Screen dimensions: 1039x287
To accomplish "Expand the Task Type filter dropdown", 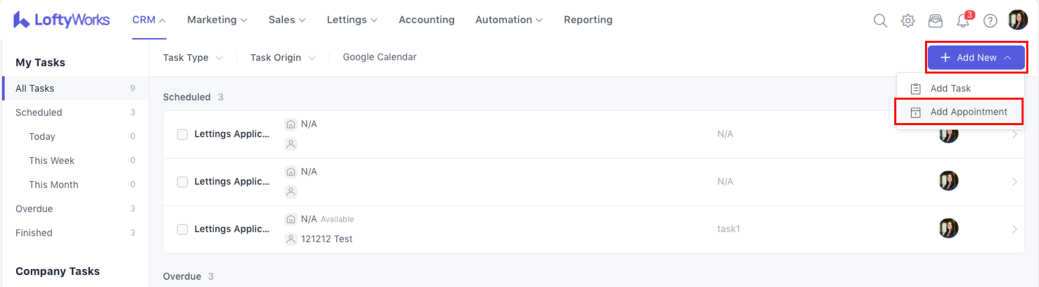I will [192, 58].
